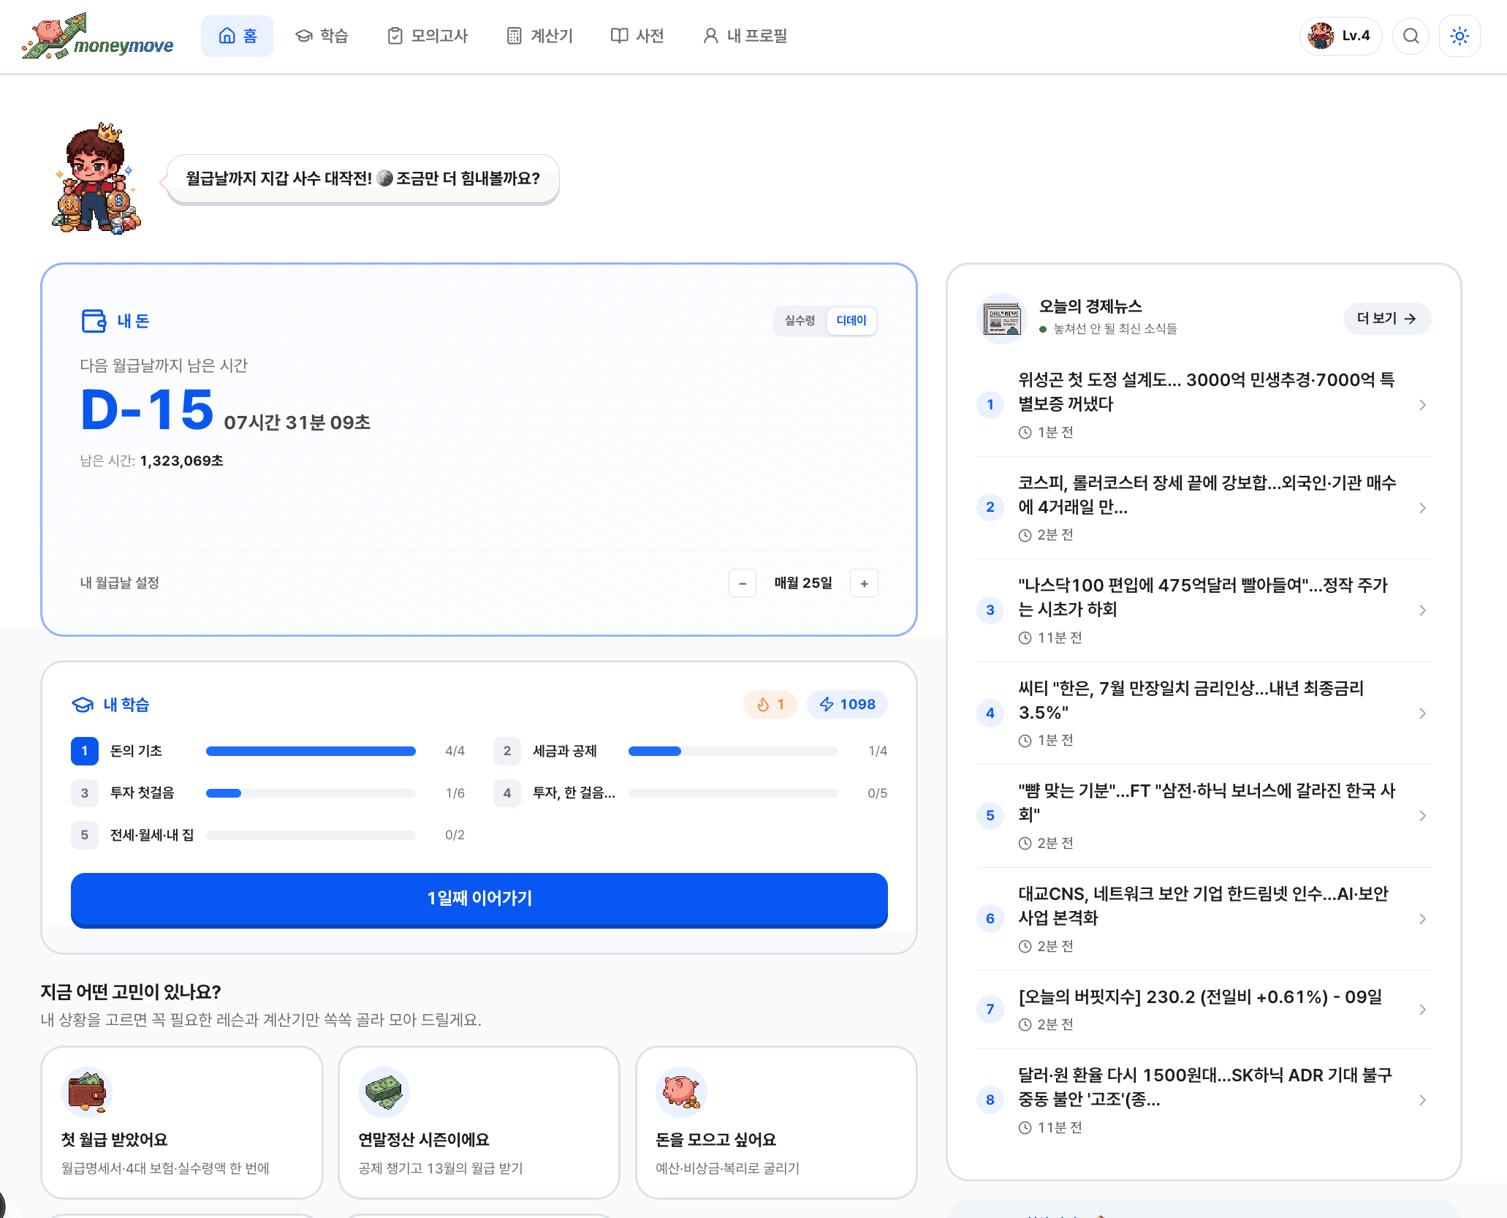The height and width of the screenshot is (1218, 1507).
Task: Click rank badge 7 for 버핏지수 news
Action: click(x=990, y=1009)
